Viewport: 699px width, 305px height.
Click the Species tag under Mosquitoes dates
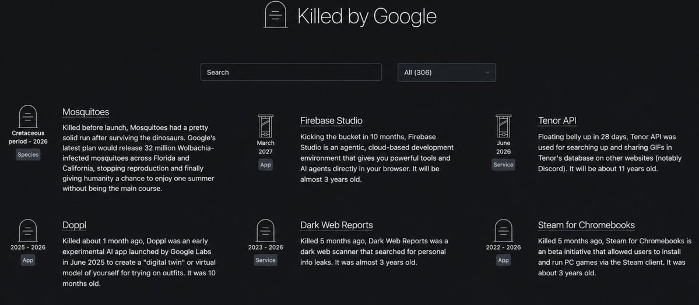pyautogui.click(x=28, y=154)
